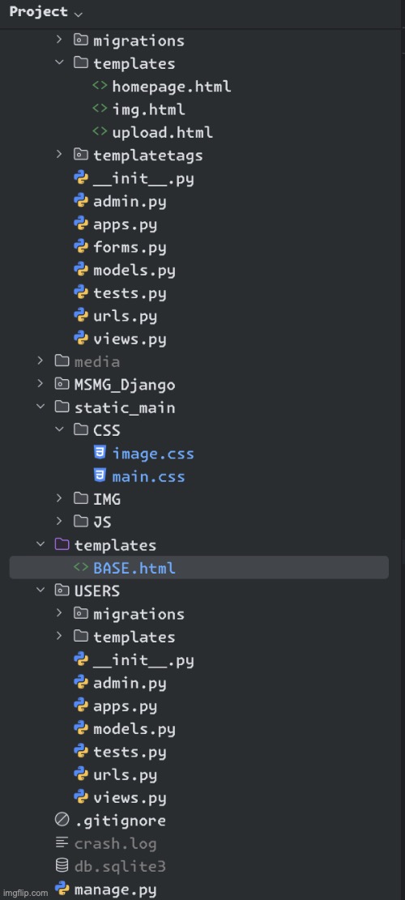This screenshot has height=900, width=405.
Task: Click the Python icon beside manage.py
Action: tap(62, 889)
